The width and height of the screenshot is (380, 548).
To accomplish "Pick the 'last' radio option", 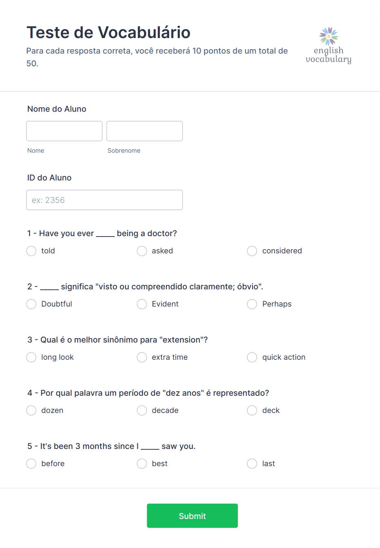I will 252,464.
